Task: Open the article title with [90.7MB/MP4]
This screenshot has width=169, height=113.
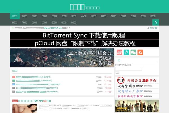Action: [34, 101]
